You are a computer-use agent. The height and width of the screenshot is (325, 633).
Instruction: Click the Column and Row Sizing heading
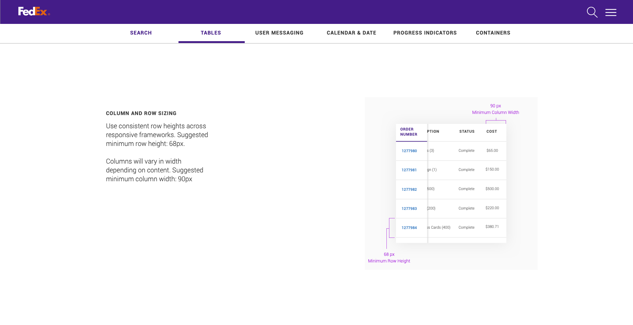141,114
